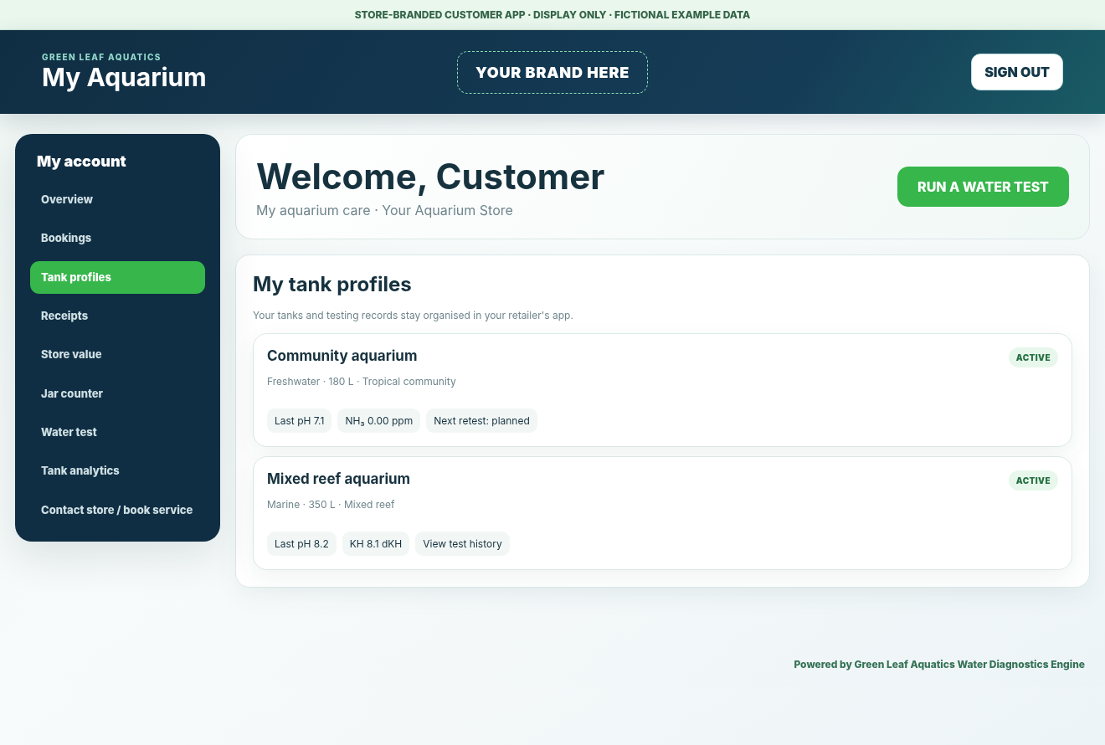Click the Active badge on Community aquarium

click(1033, 357)
